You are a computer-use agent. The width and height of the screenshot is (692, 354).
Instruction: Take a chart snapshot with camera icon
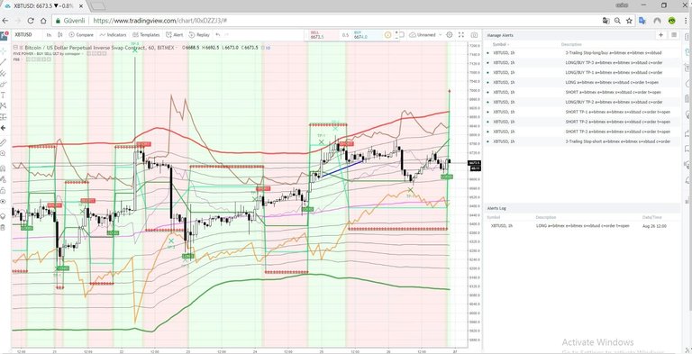click(x=474, y=35)
